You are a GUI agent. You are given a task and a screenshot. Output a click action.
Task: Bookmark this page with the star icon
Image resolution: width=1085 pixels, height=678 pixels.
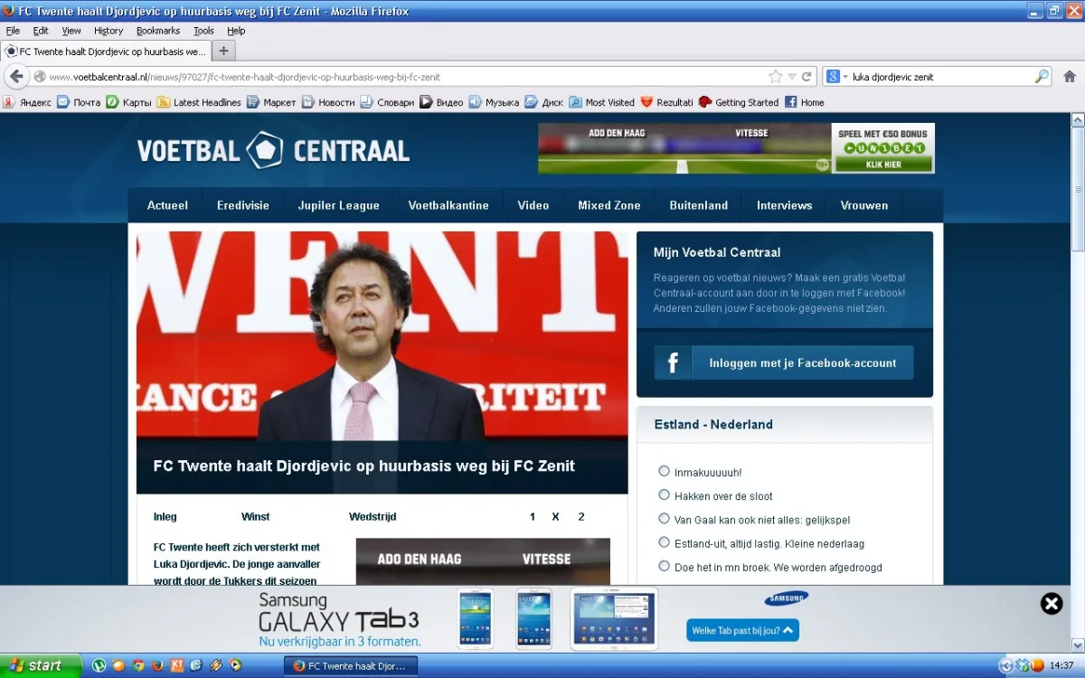[775, 77]
